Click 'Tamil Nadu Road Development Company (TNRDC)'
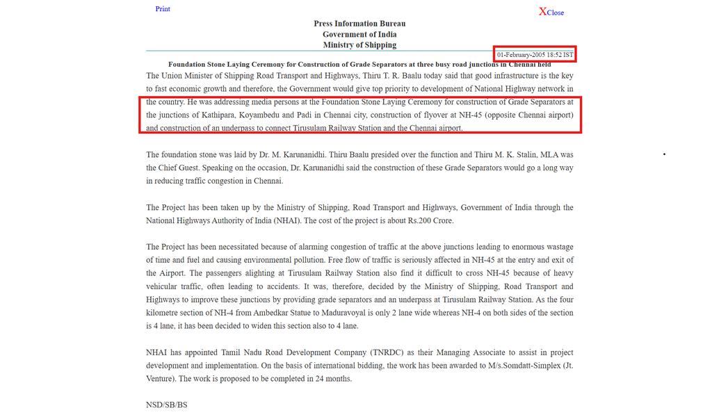This screenshot has width=712, height=415. click(312, 352)
